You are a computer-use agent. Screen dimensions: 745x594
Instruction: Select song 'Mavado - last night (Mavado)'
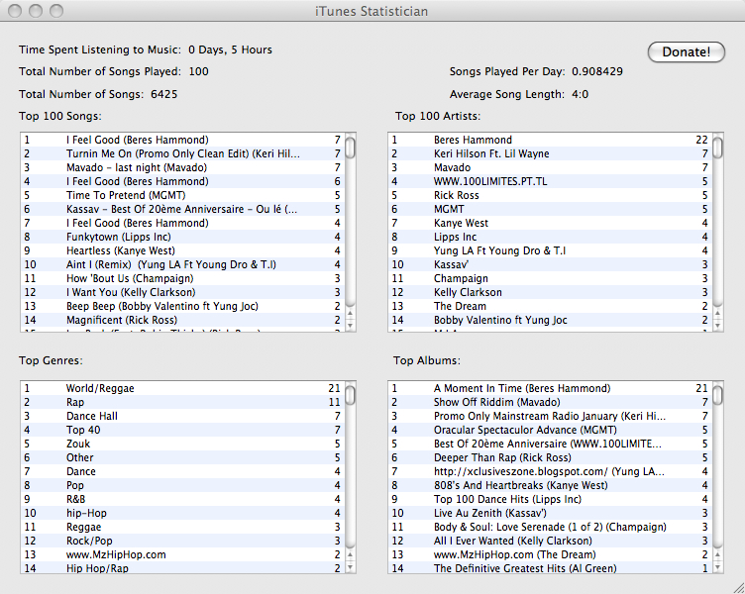(x=183, y=167)
